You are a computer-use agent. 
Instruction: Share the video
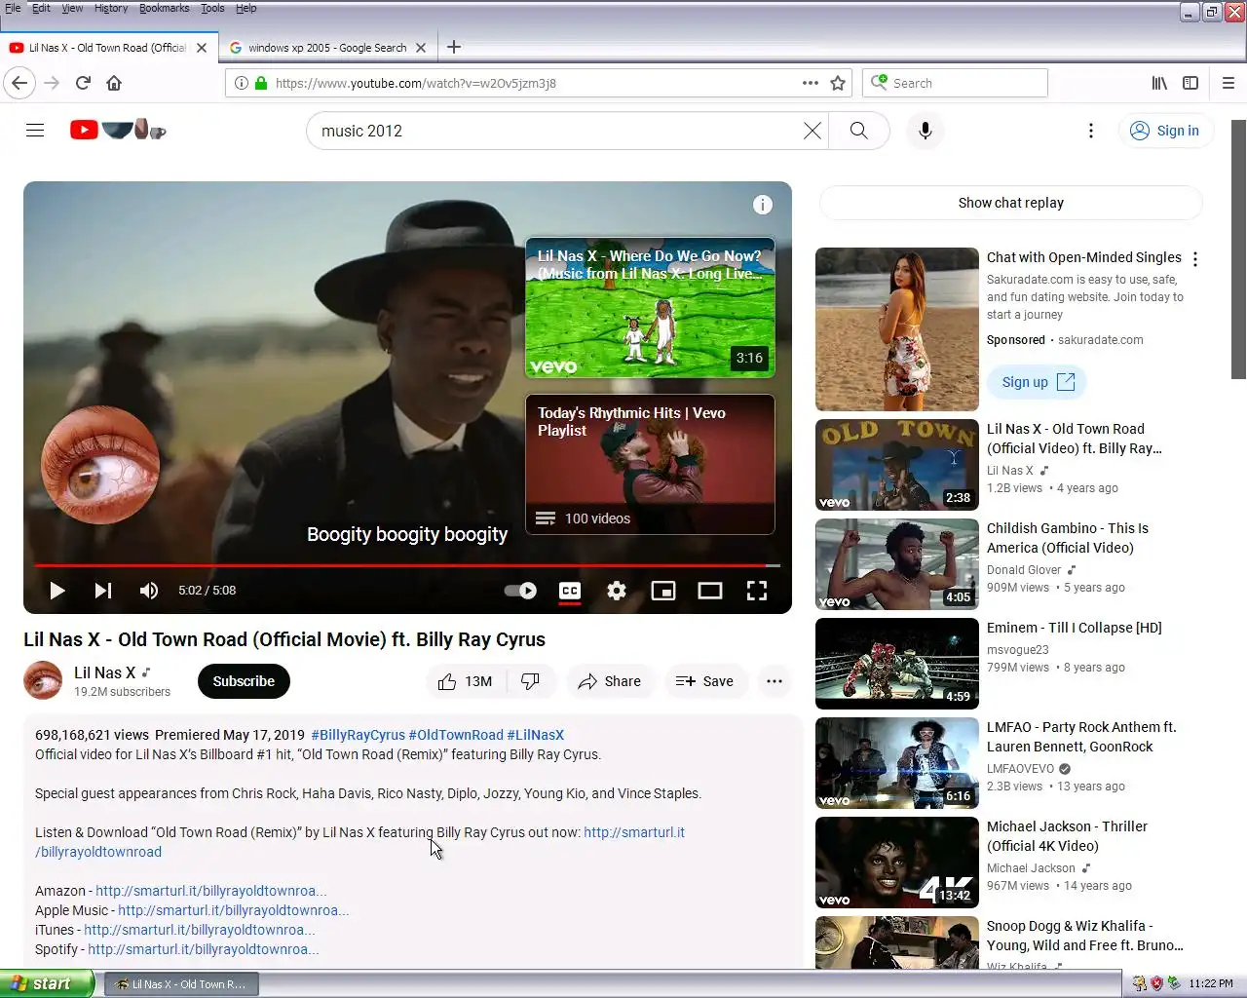[x=609, y=681]
